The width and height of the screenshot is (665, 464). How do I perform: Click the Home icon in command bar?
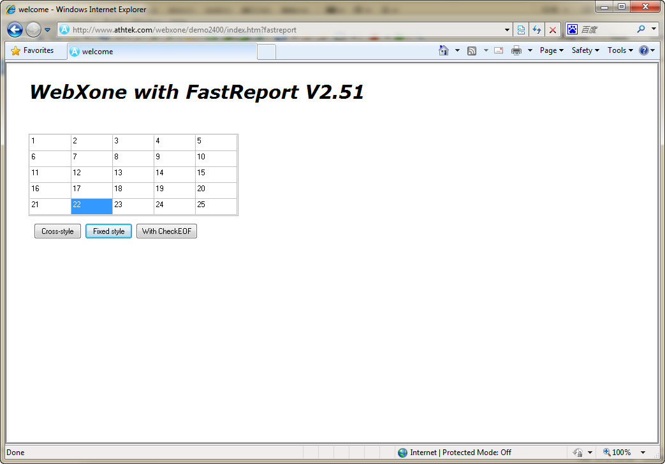point(444,50)
